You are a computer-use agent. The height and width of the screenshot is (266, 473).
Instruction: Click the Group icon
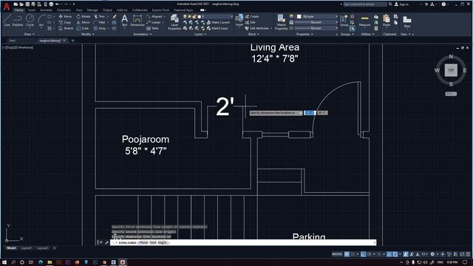click(x=344, y=21)
